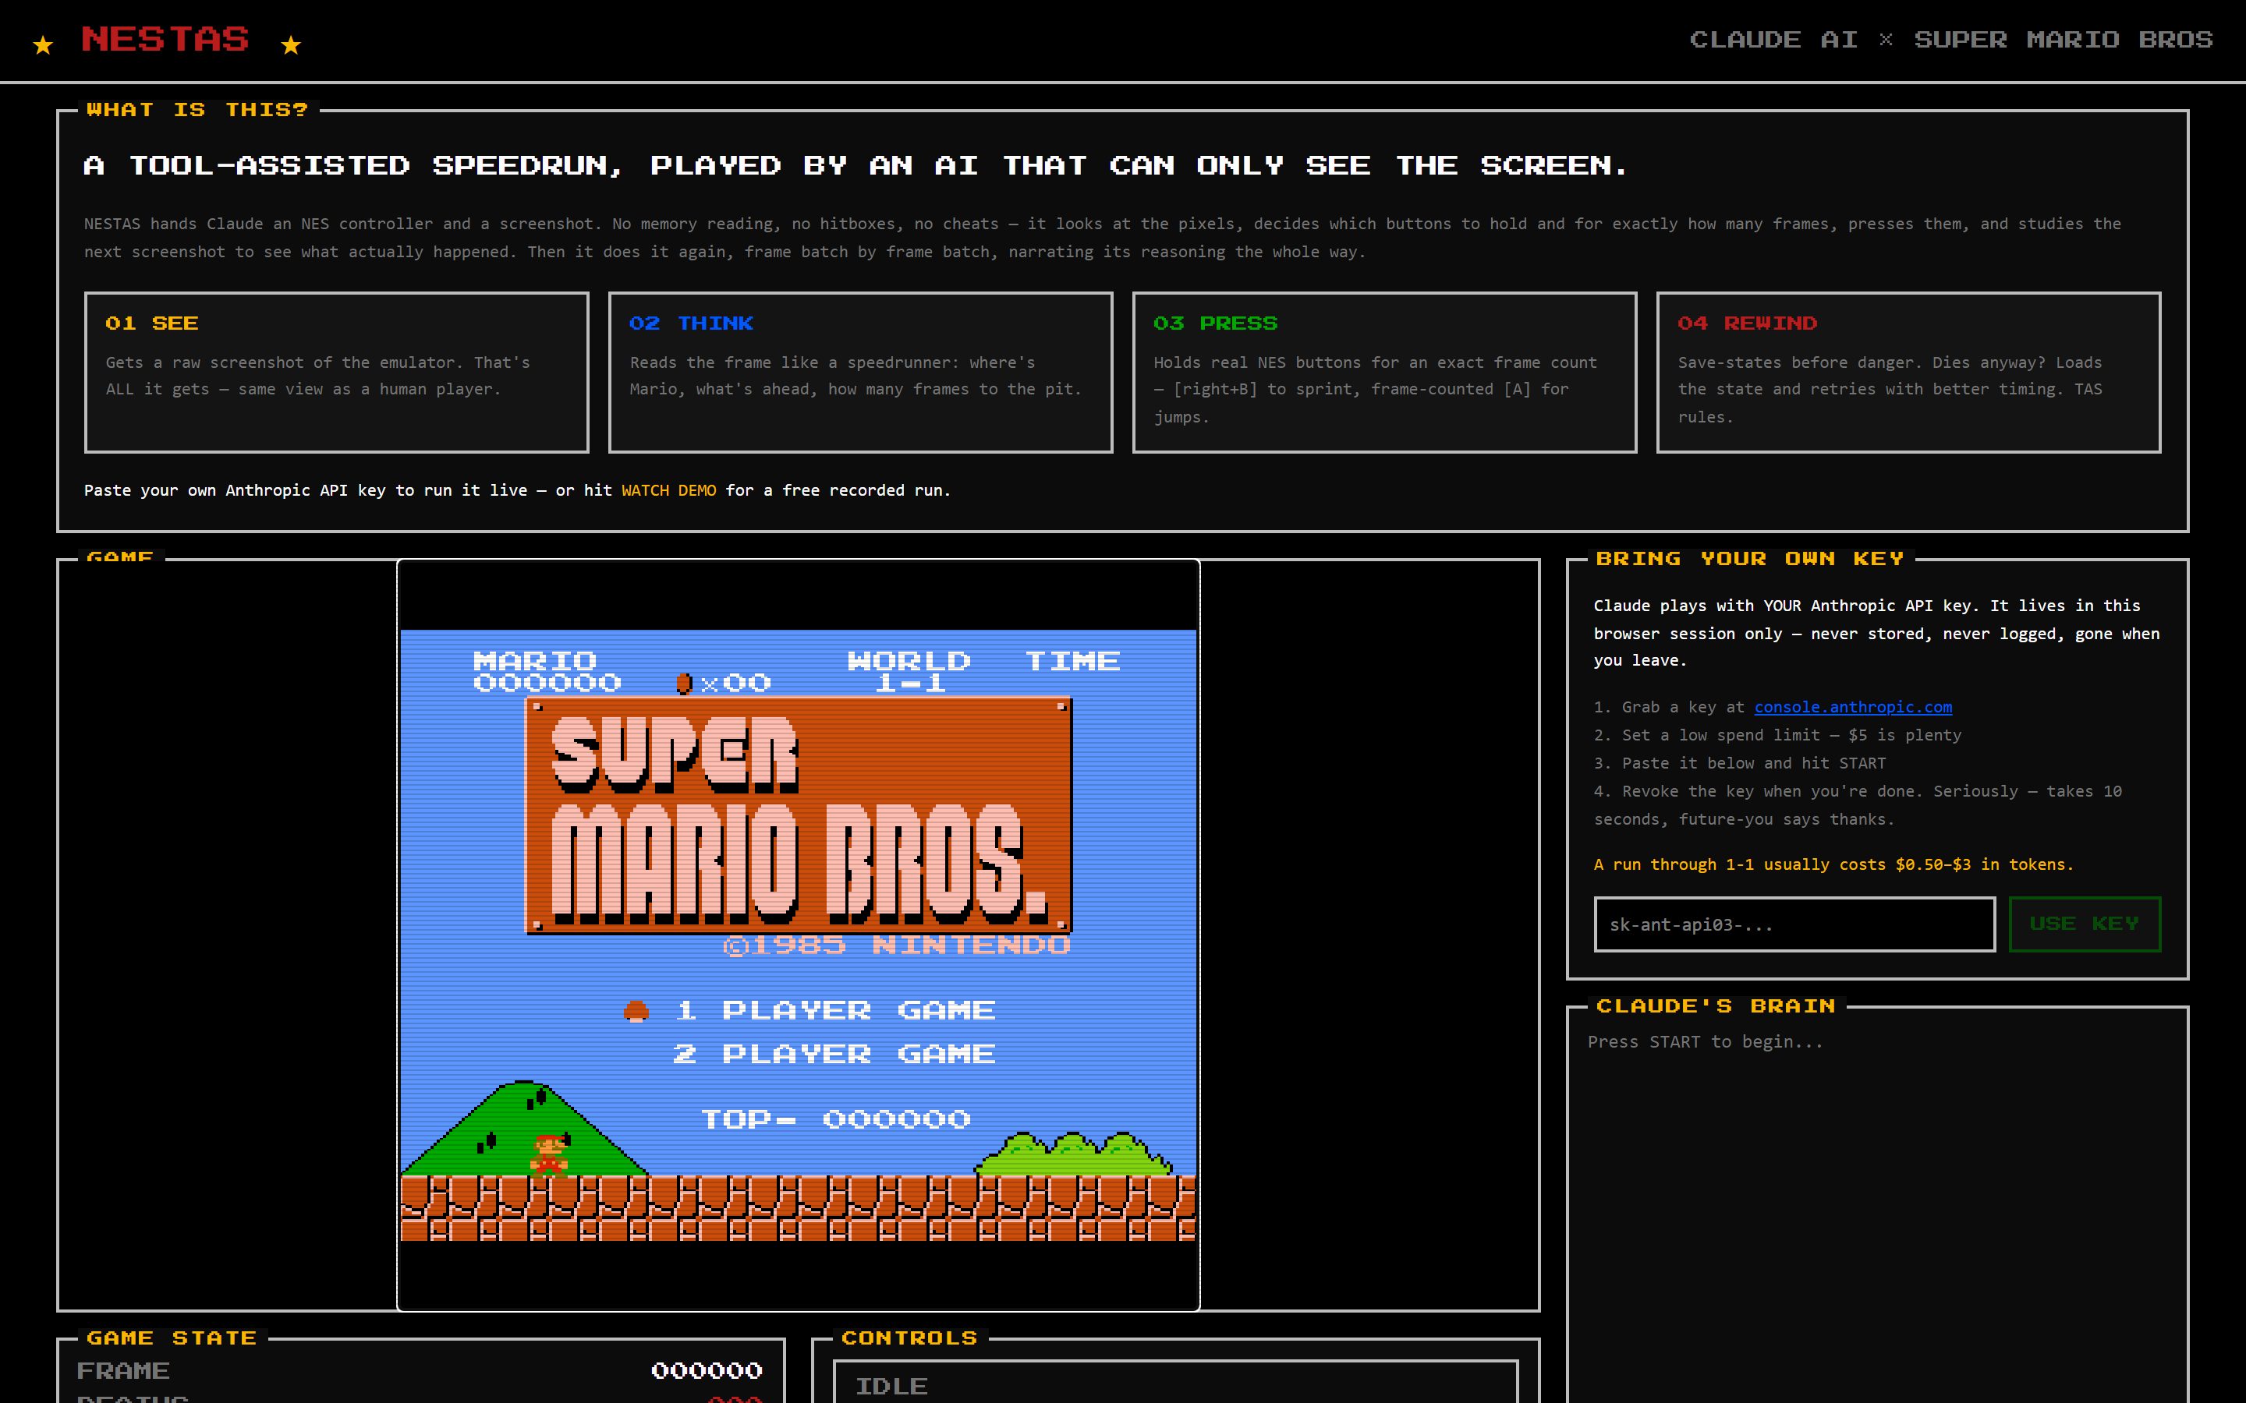Select the 04 REWIND card
Screen dimensions: 2246x1403
(x=1908, y=372)
